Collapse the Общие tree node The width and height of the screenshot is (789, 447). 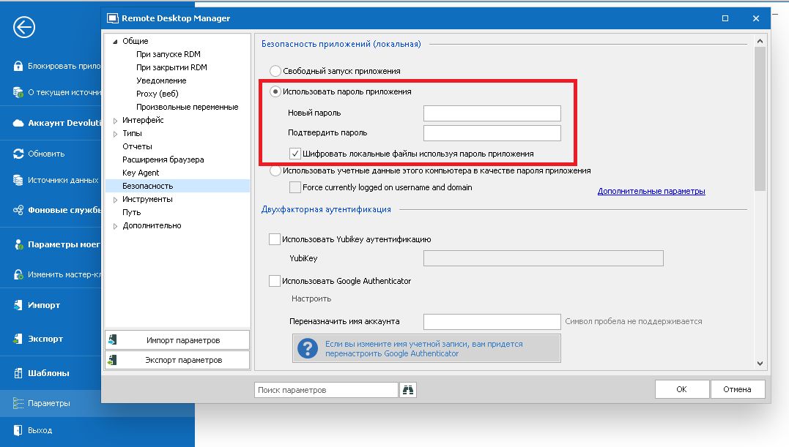[x=115, y=41]
